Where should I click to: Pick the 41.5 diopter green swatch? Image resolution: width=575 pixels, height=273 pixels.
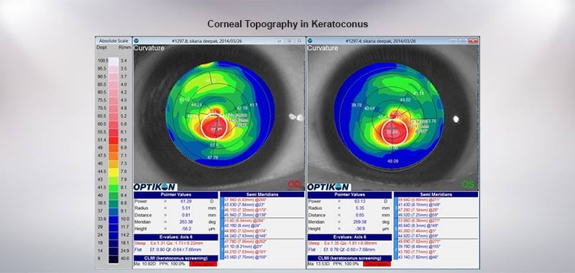114,188
